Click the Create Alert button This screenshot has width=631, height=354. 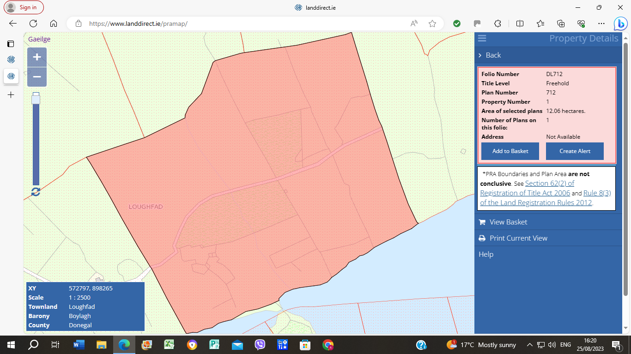pyautogui.click(x=575, y=151)
